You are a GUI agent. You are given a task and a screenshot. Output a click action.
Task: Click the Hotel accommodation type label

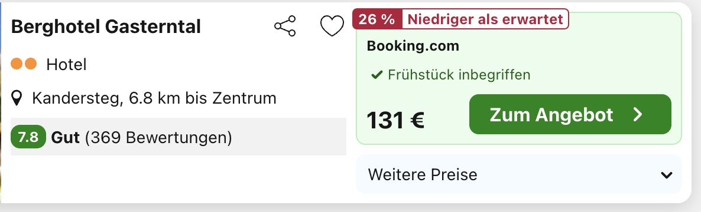pyautogui.click(x=67, y=65)
